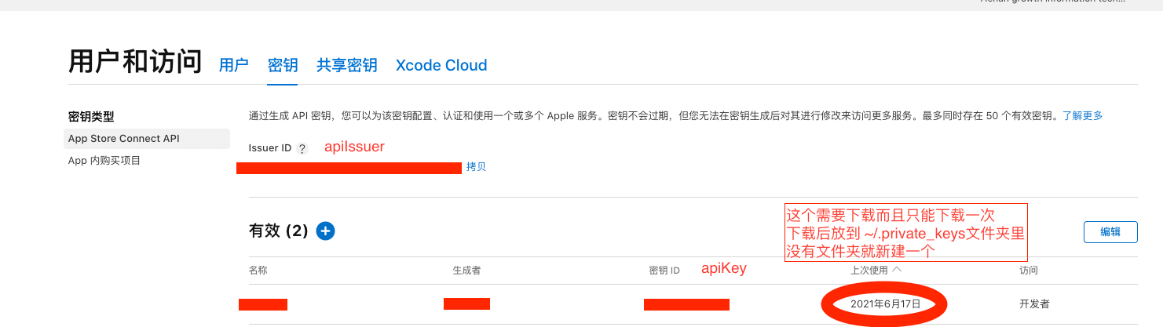This screenshot has width=1163, height=327.
Task: Open the 了解更多 link
Action: 1082,115
